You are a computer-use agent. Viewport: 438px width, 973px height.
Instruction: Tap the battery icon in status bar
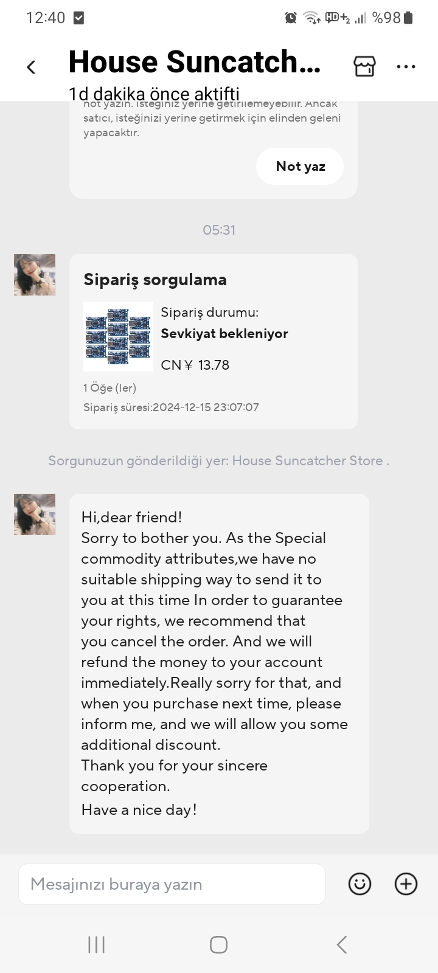click(408, 18)
